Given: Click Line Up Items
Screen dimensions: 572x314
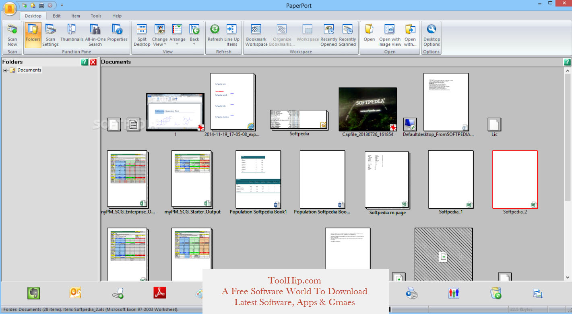Looking at the screenshot, I should point(232,35).
